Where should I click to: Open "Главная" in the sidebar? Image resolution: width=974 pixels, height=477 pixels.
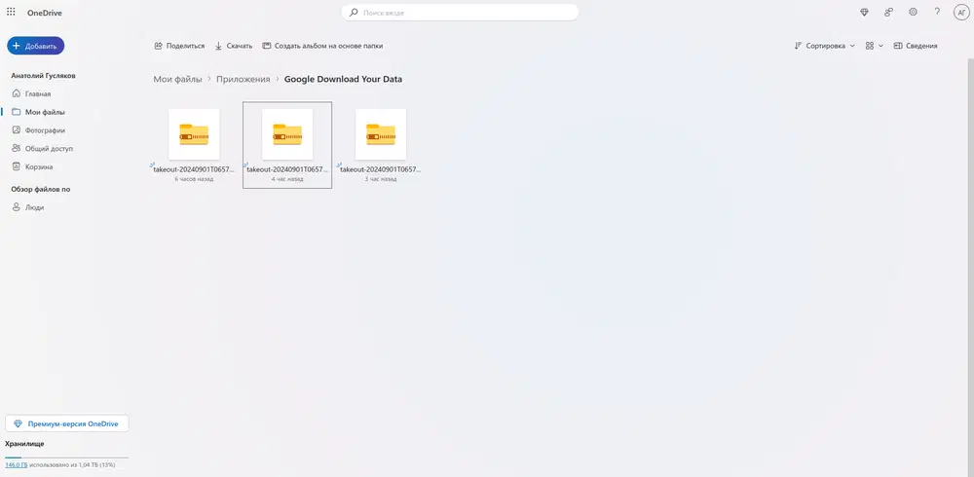point(37,93)
